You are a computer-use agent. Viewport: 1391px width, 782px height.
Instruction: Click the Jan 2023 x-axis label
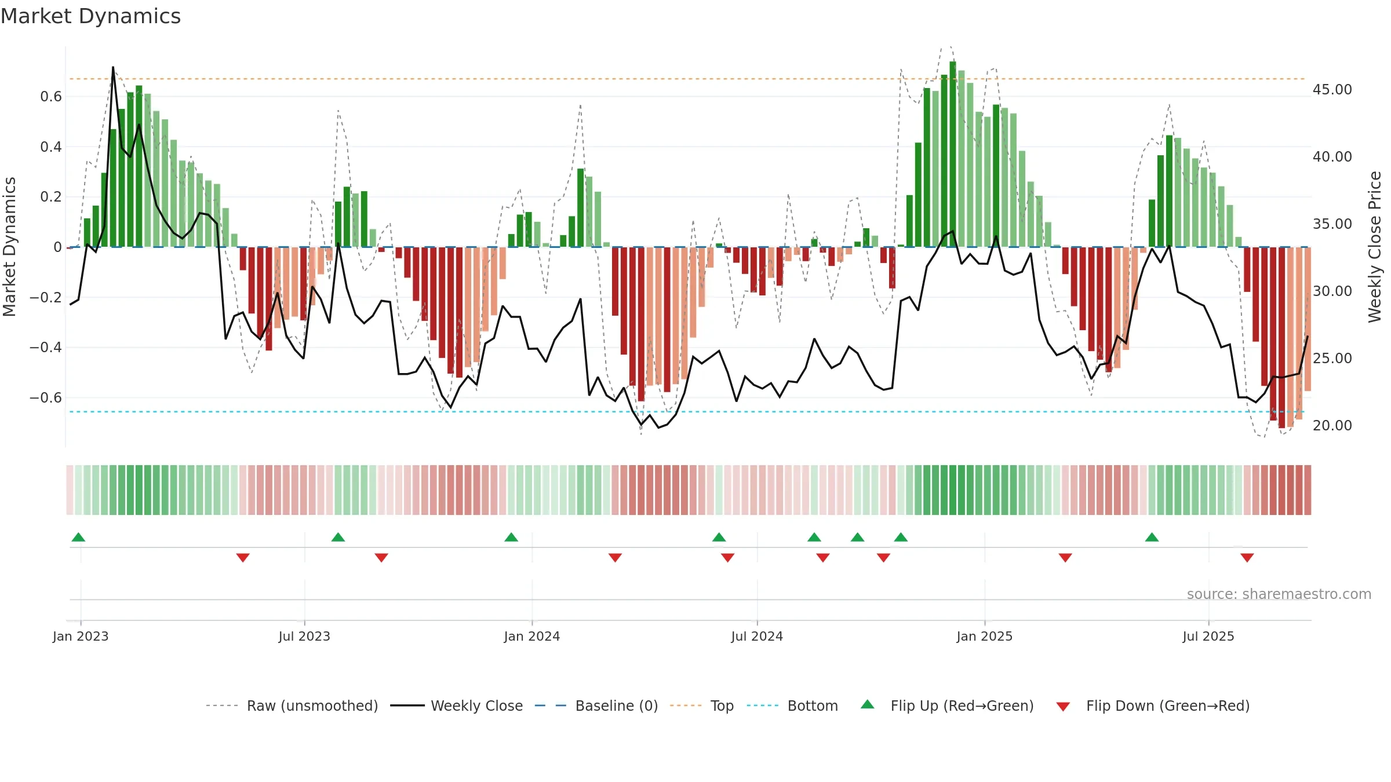pyautogui.click(x=81, y=636)
